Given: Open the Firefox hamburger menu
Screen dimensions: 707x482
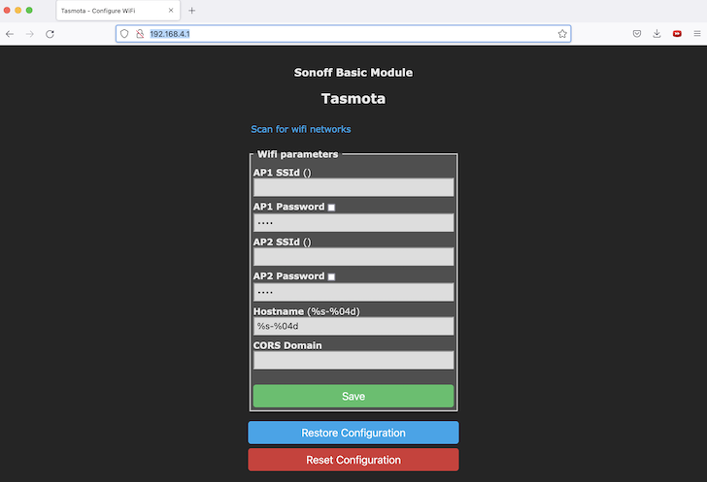Looking at the screenshot, I should click(697, 34).
